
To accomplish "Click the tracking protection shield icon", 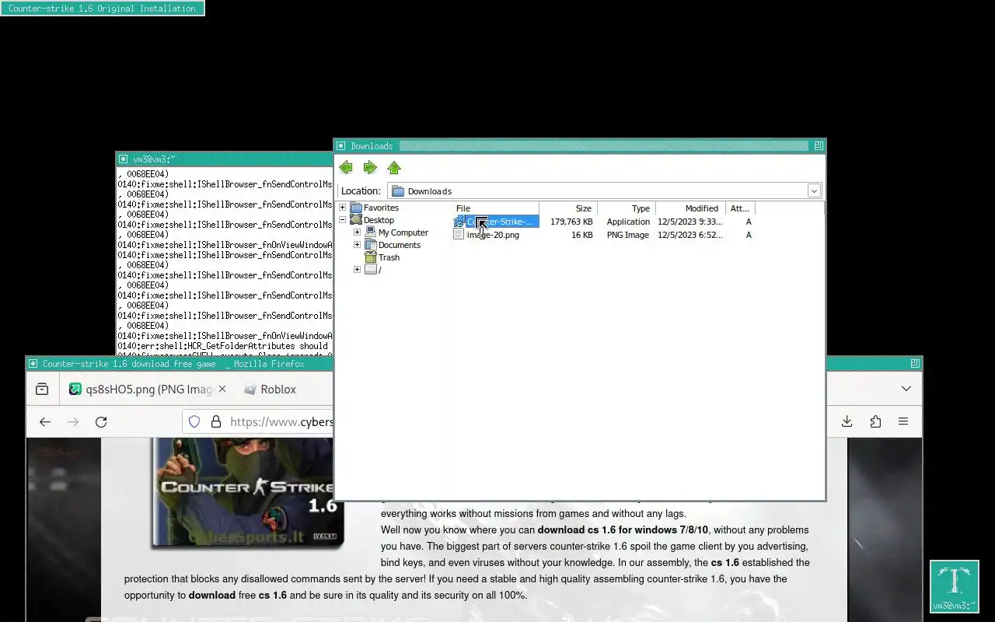I will [194, 421].
